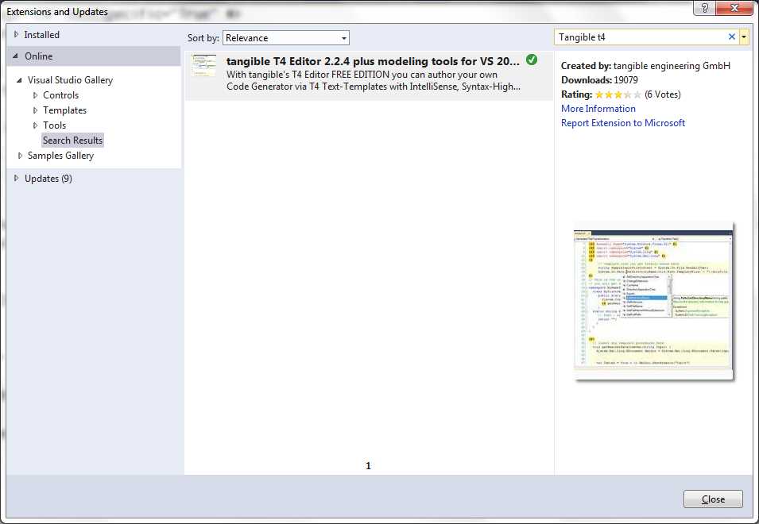Click the extension preview screenshot thumbnail
Image resolution: width=759 pixels, height=524 pixels.
[x=653, y=302]
